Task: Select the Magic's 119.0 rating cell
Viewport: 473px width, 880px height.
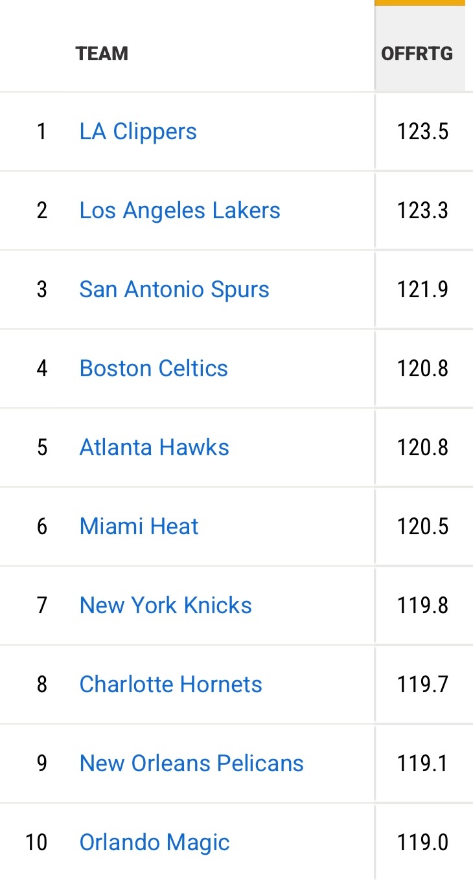Action: click(422, 842)
